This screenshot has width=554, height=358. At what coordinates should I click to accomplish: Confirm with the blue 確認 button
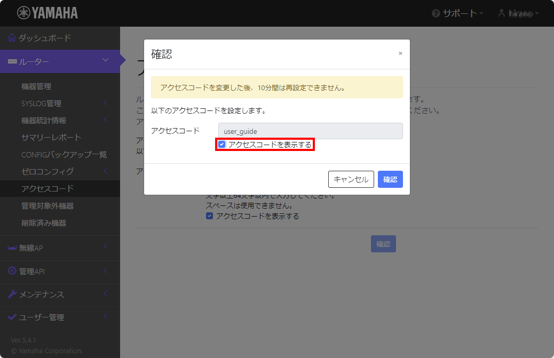[x=390, y=179]
